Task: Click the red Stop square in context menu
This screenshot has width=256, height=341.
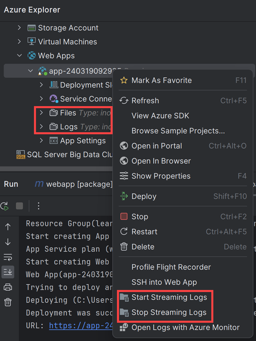Action: coord(124,217)
